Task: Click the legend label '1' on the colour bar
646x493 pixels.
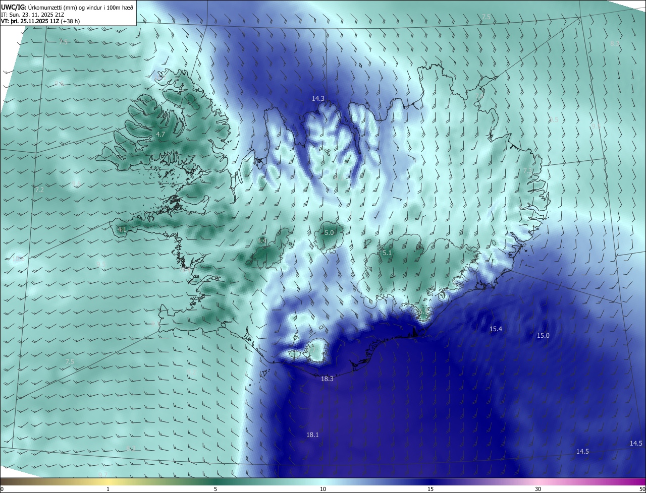Action: (x=108, y=489)
